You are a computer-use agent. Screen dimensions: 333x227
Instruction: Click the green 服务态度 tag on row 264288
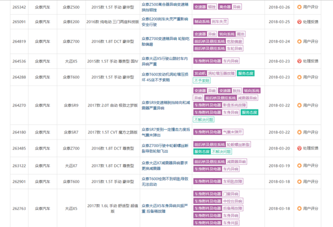(245, 73)
